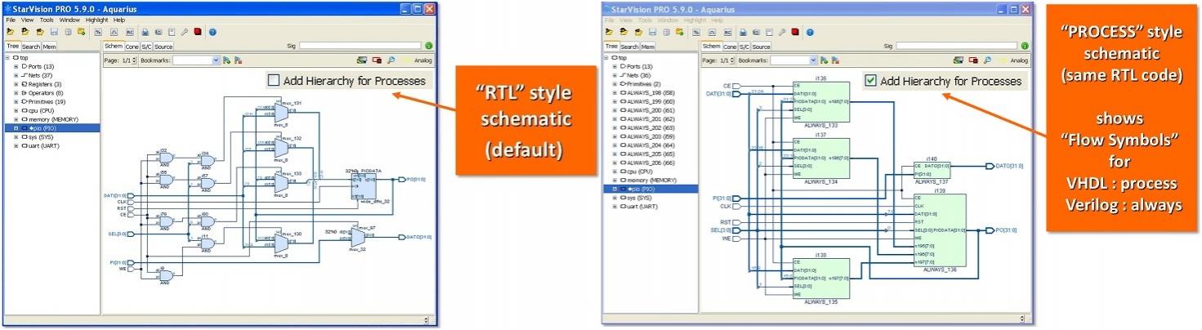Viewport: 1202px width, 330px height.
Task: Open Tools menu in RTL-style window
Action: click(47, 20)
